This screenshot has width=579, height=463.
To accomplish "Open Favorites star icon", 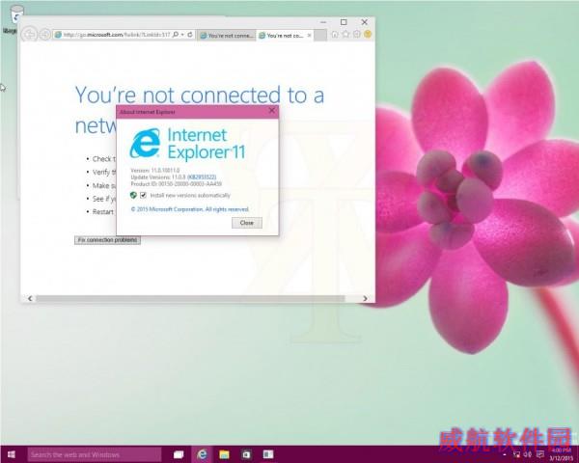I will pyautogui.click(x=345, y=35).
